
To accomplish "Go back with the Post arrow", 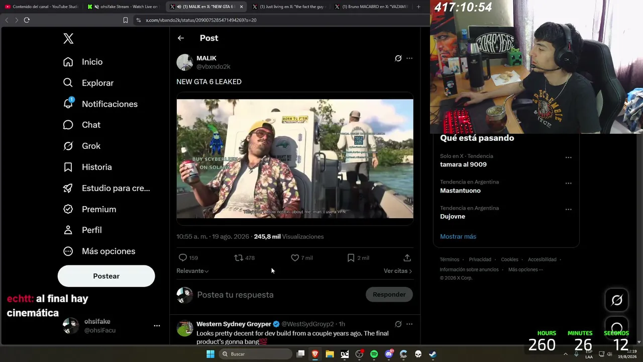I will point(181,38).
